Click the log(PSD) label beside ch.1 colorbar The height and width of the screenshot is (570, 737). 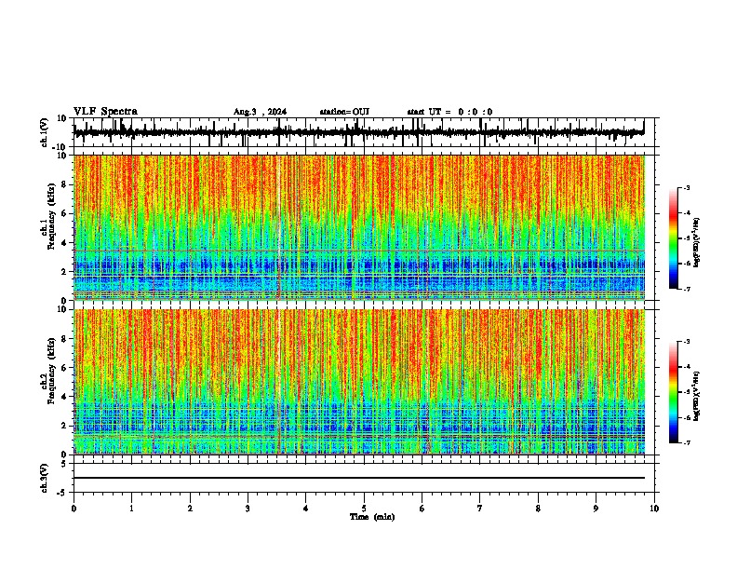click(697, 243)
